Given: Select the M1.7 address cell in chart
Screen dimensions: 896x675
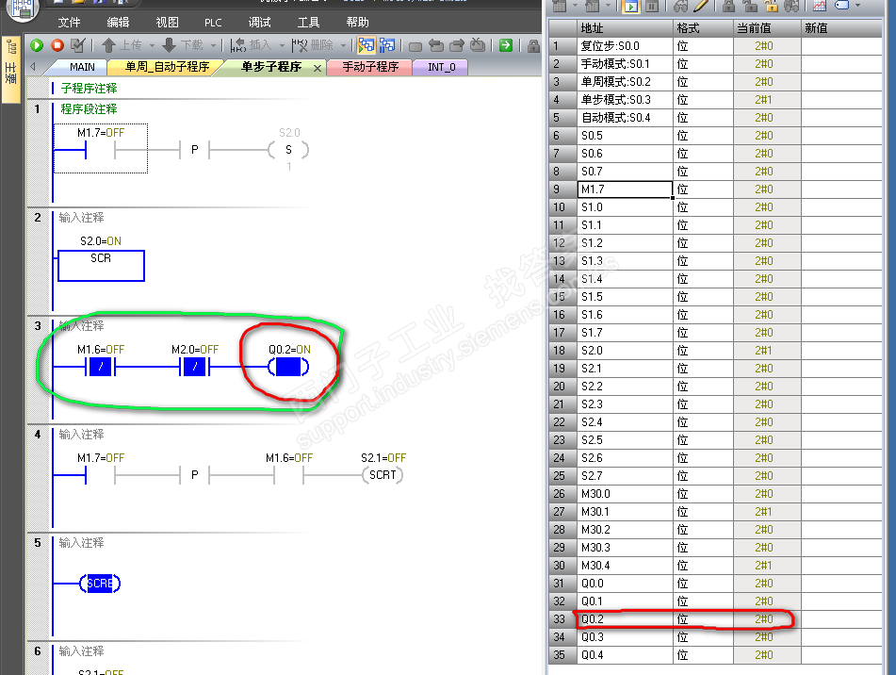Looking at the screenshot, I should (625, 189).
